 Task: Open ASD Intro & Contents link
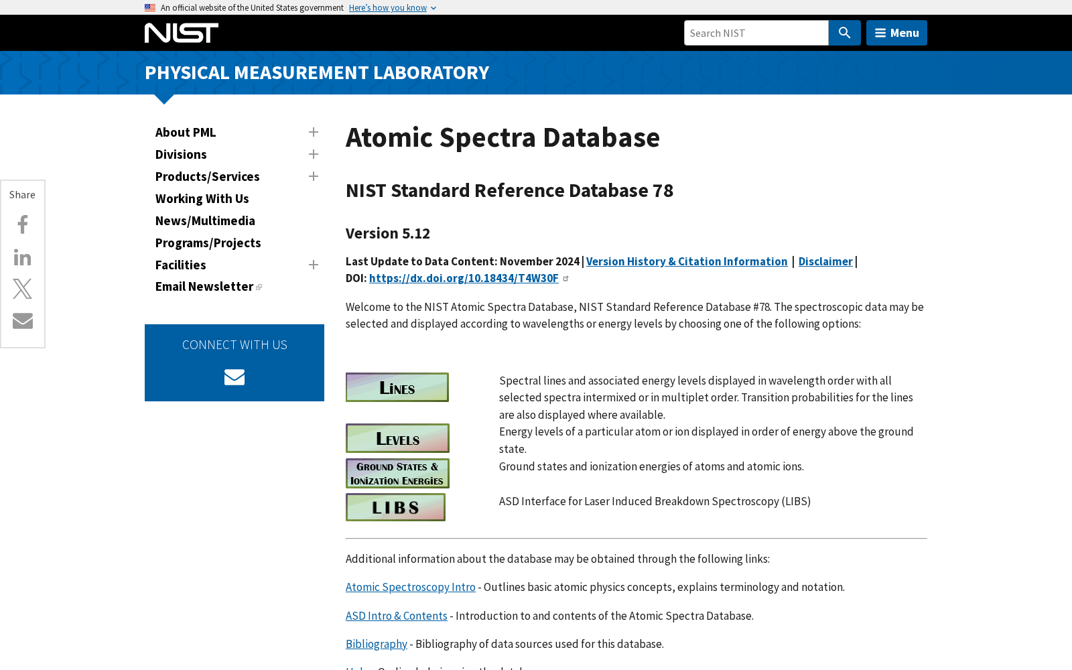tap(397, 616)
